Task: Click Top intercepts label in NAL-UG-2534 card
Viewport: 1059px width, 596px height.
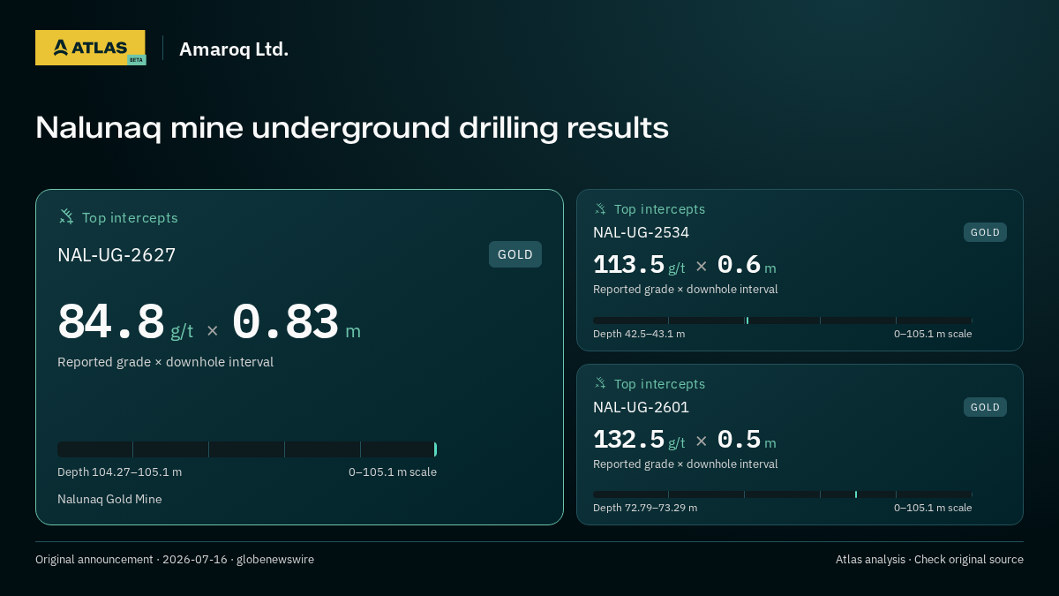Action: point(659,209)
